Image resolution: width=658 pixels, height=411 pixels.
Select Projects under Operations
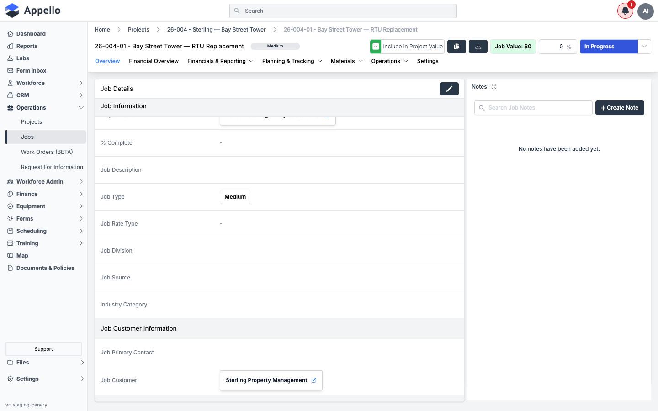[32, 122]
